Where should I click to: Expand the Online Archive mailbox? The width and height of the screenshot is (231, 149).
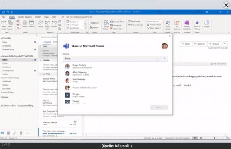(x=2, y=106)
